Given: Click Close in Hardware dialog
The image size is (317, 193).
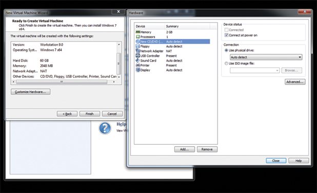Looking at the screenshot, I should point(276,161).
